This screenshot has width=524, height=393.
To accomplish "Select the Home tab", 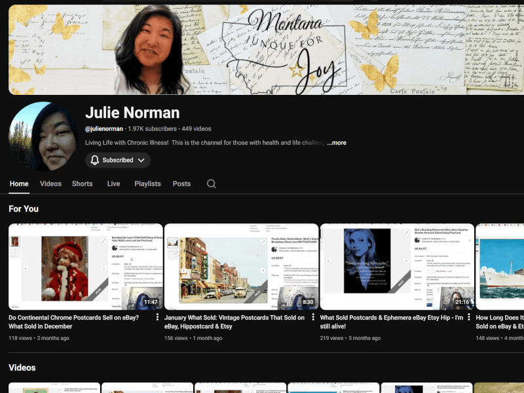I will tap(18, 183).
